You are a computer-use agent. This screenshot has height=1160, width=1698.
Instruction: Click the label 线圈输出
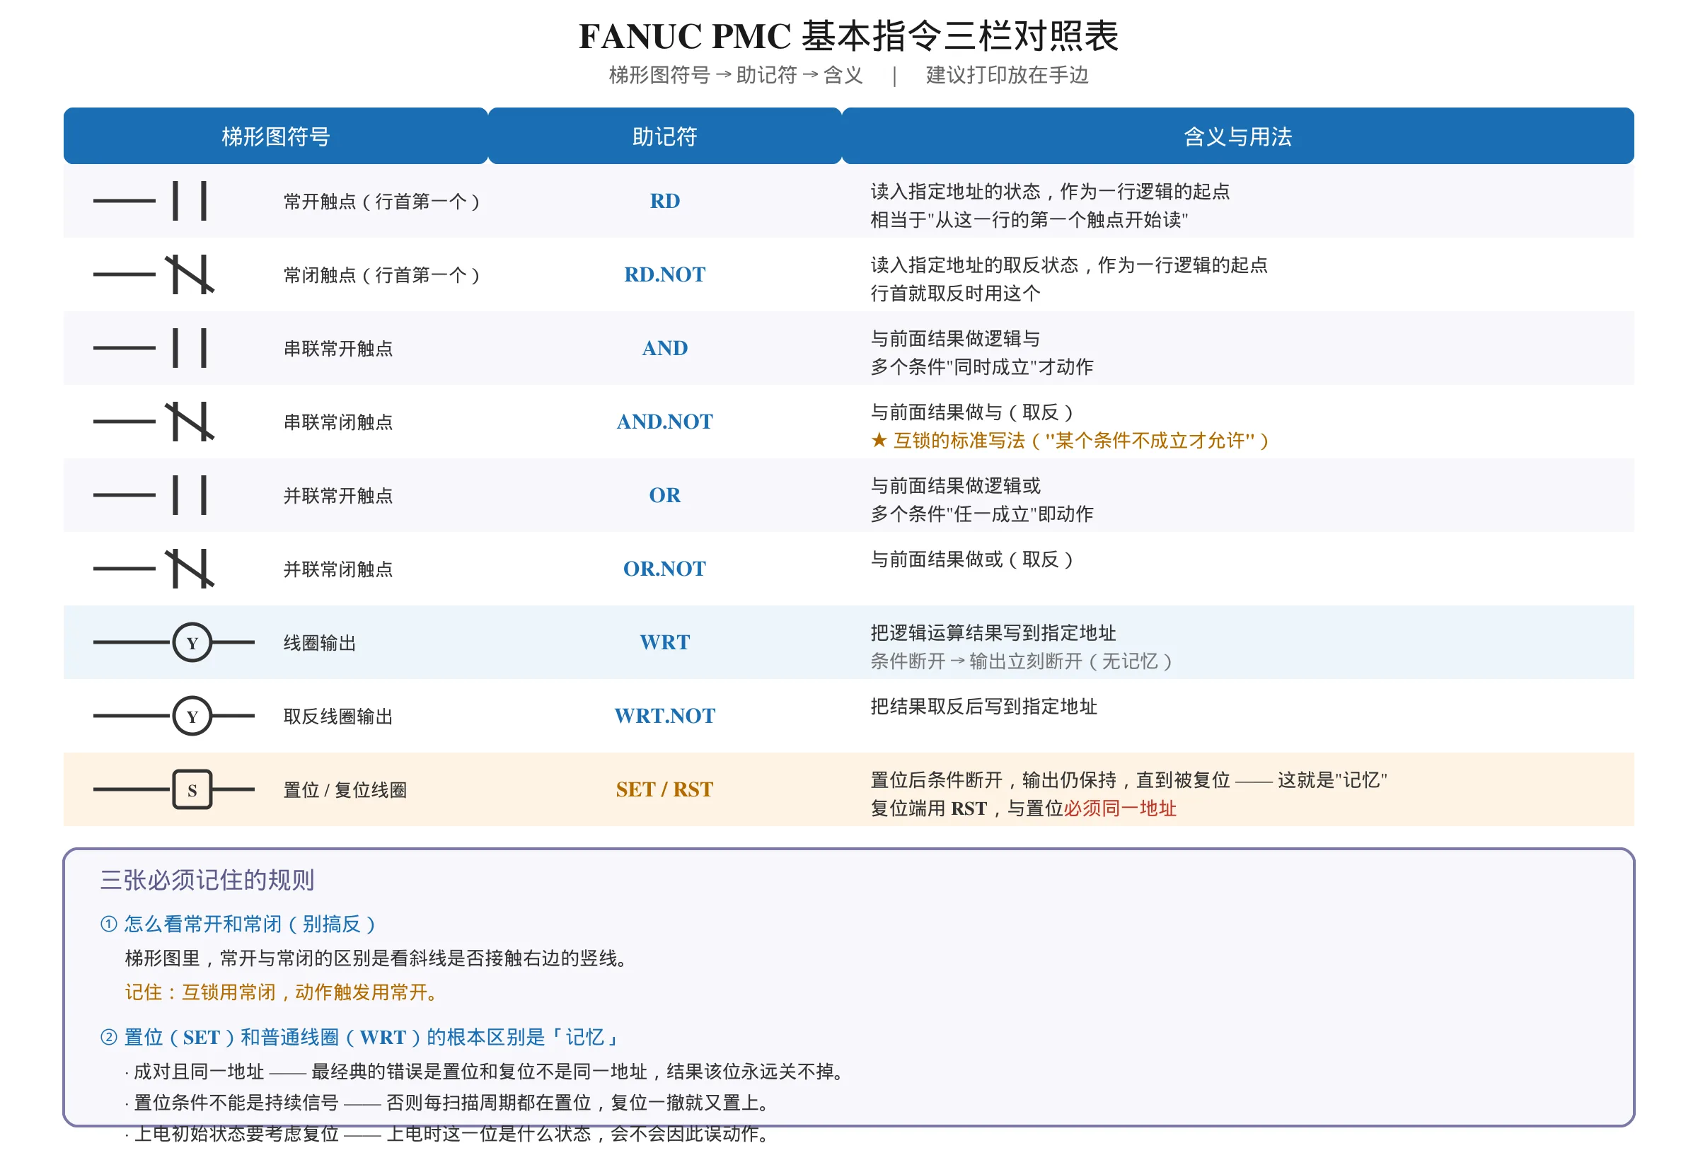[320, 643]
